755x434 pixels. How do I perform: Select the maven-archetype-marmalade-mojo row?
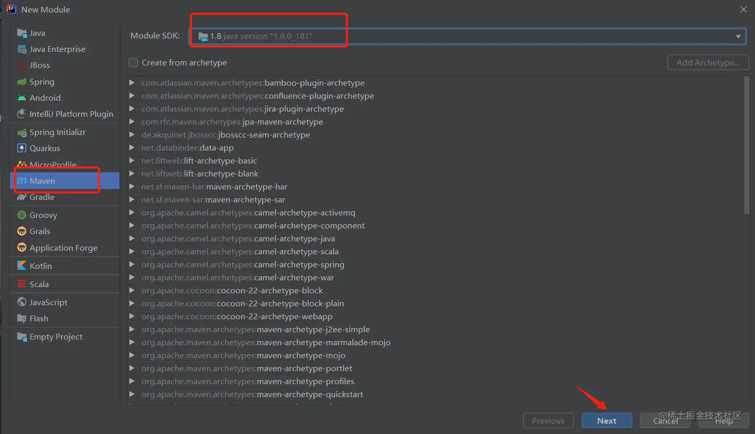[x=435, y=343]
